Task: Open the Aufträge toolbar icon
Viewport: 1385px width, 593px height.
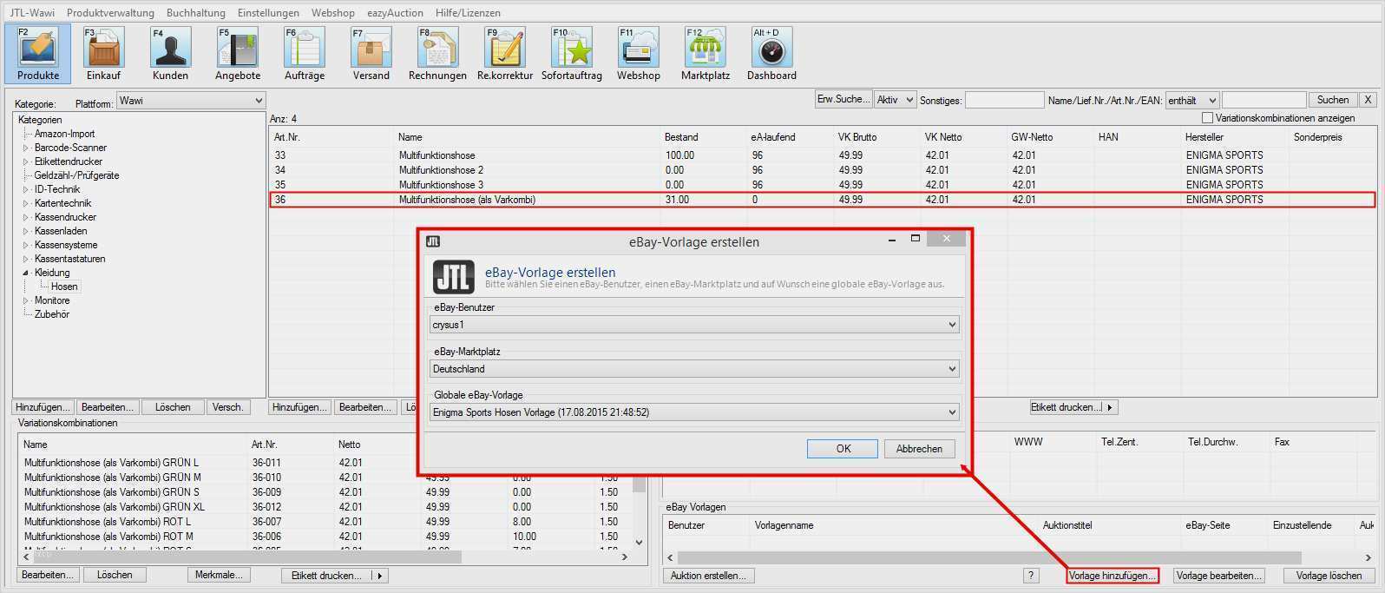Action: (x=305, y=54)
